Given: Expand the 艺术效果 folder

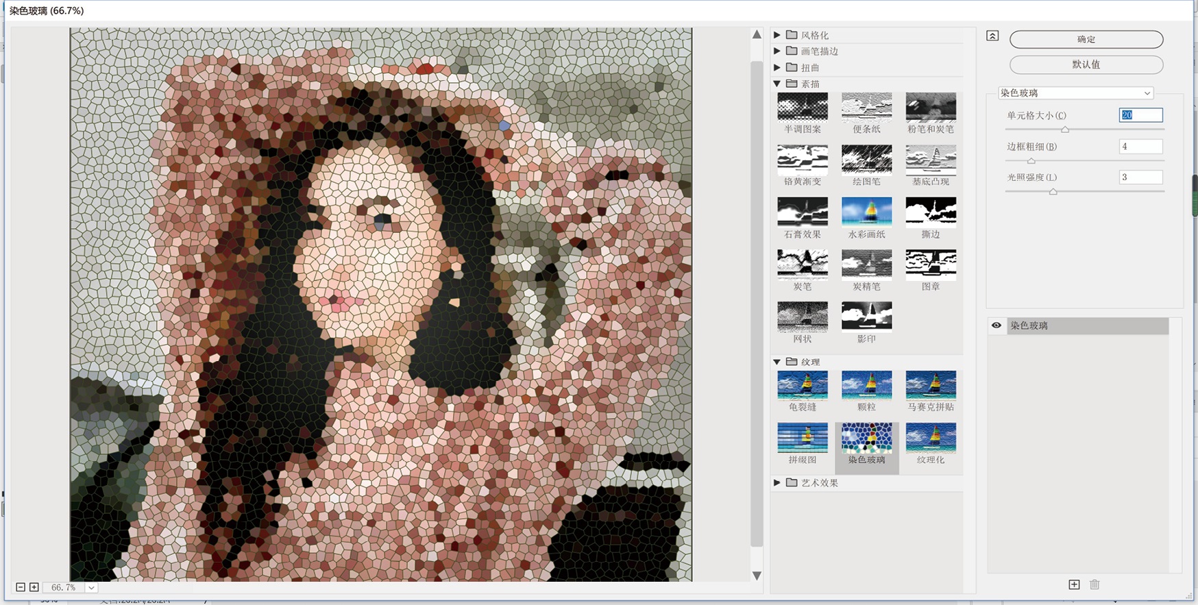Looking at the screenshot, I should pos(777,482).
